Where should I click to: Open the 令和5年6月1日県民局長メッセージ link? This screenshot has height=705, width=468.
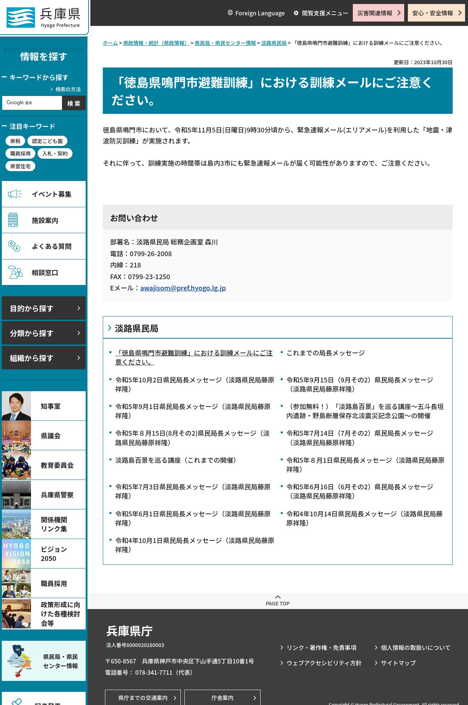coord(193,518)
